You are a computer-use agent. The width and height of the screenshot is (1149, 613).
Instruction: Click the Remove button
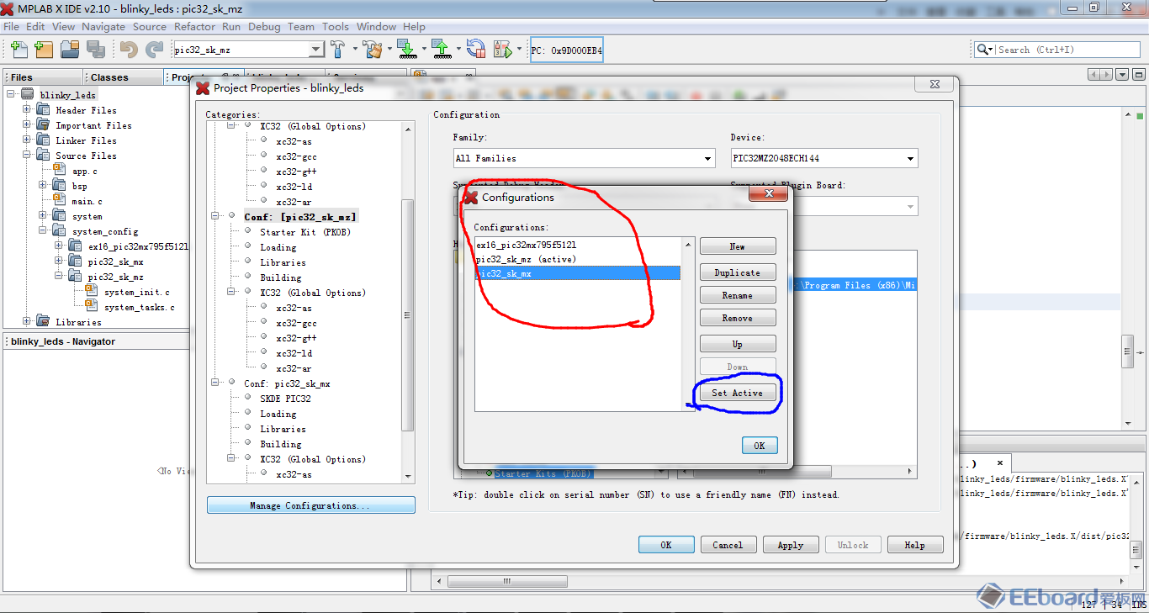738,318
